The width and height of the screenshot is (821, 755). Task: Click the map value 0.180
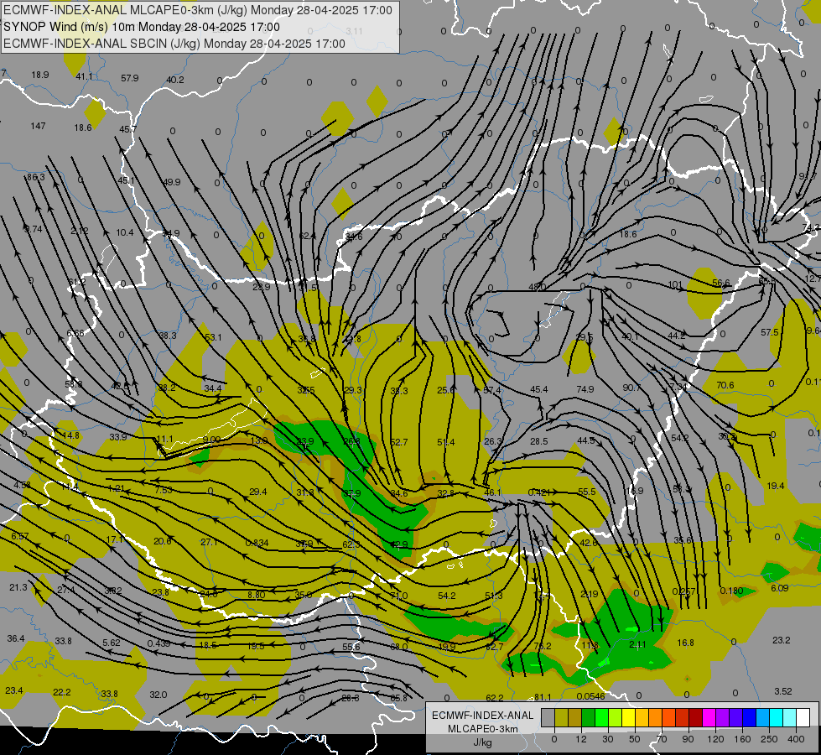click(731, 591)
